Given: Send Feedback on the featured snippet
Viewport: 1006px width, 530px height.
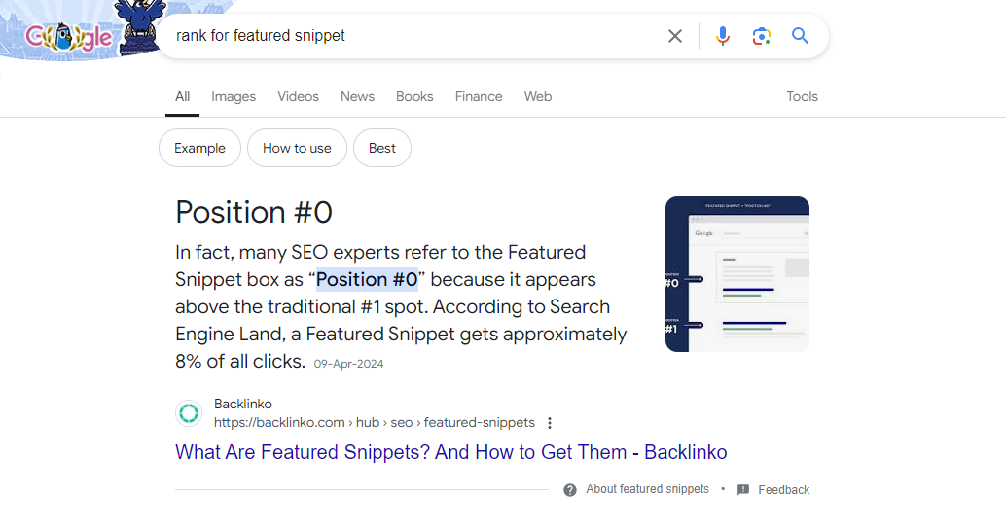Looking at the screenshot, I should [x=783, y=490].
